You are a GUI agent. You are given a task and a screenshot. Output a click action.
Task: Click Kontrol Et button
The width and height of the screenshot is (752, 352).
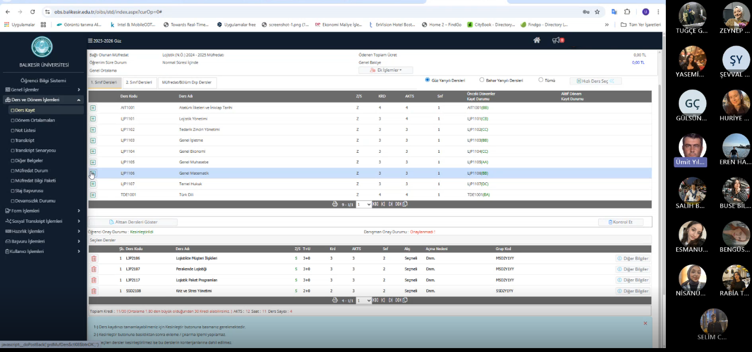pyautogui.click(x=620, y=222)
